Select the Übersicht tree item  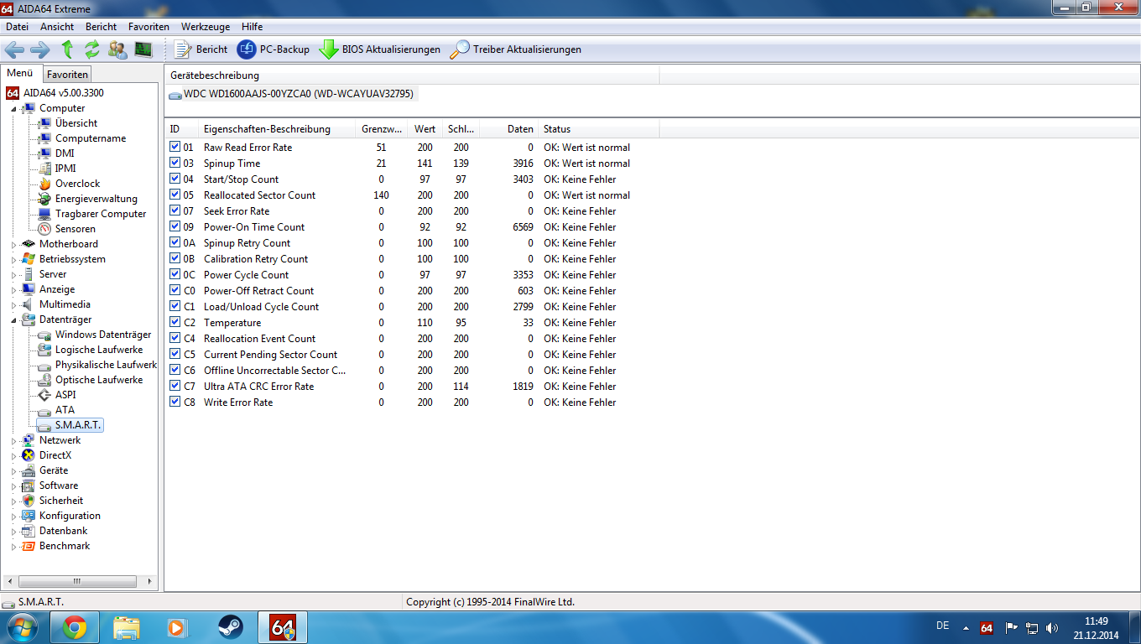[x=76, y=123]
